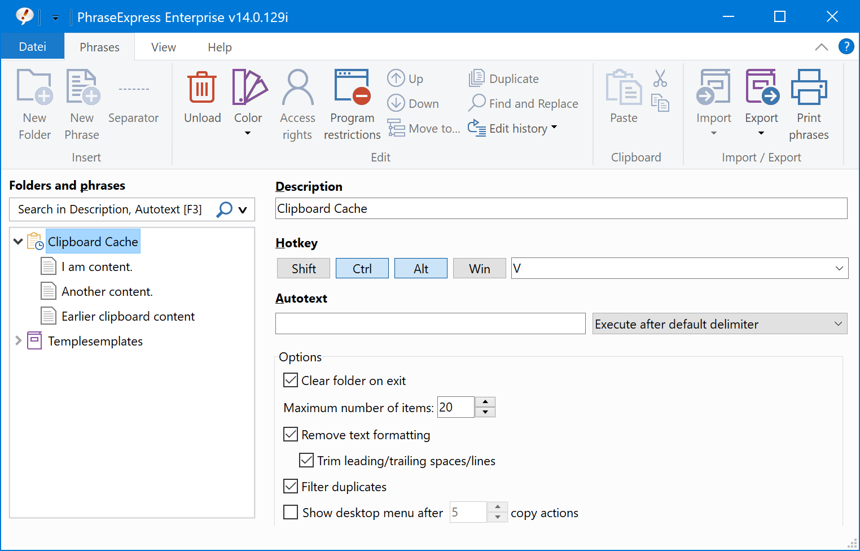Screen dimensions: 860x551
Task: Select 'I am content.' phrase
Action: pyautogui.click(x=97, y=266)
